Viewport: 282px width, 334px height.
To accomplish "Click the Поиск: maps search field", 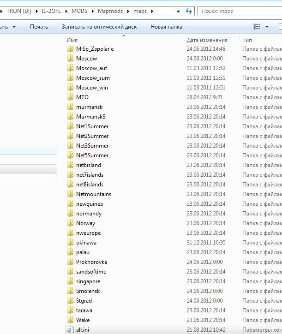I will [240, 11].
